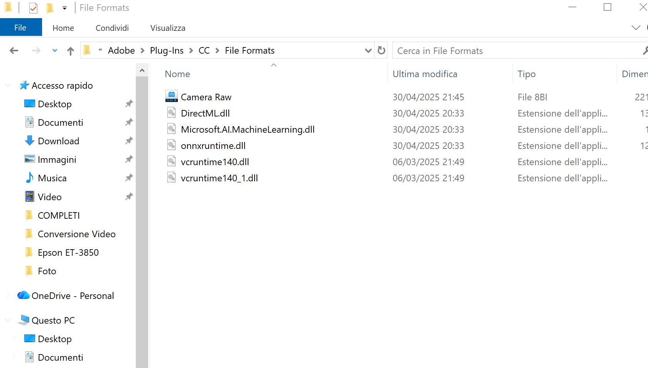
Task: Select the Adobe breadcrumb in address bar
Action: click(x=121, y=51)
